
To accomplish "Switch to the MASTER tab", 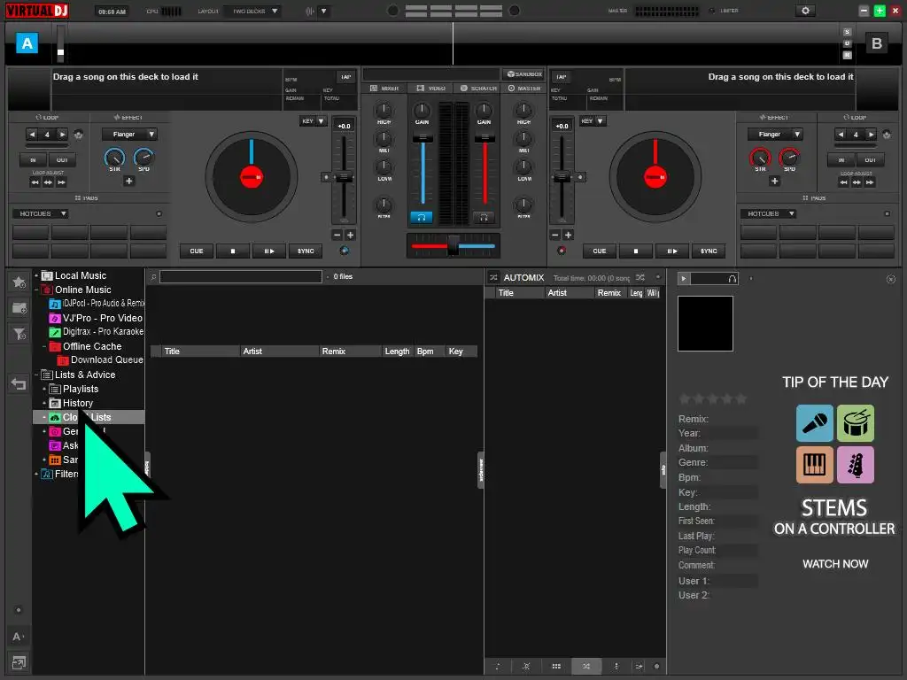I will [524, 89].
